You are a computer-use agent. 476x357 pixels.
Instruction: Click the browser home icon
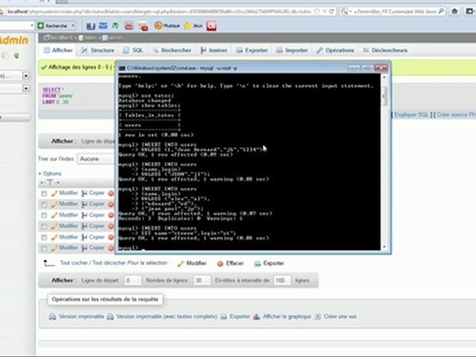455,11
